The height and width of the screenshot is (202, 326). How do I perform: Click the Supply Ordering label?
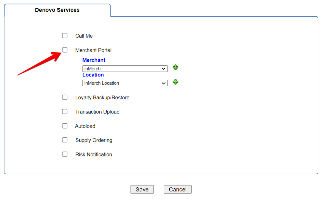click(x=94, y=140)
